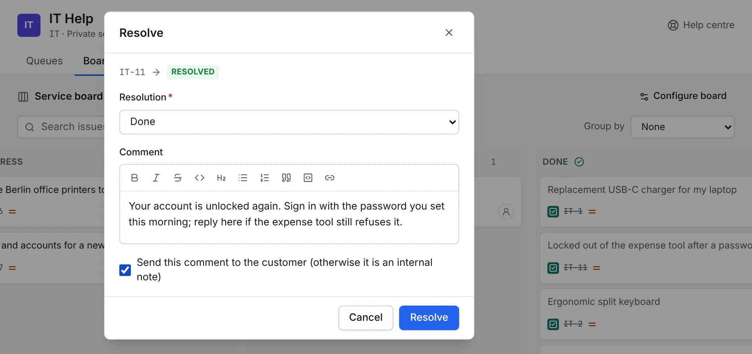The width and height of the screenshot is (752, 354).
Task: Apply strikethrough formatting in comment toolbar
Action: [x=178, y=178]
